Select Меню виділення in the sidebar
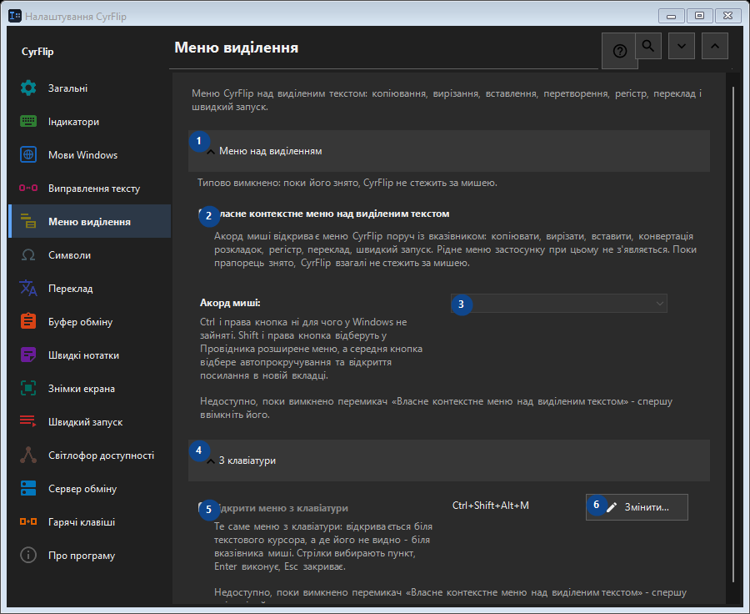 89,222
